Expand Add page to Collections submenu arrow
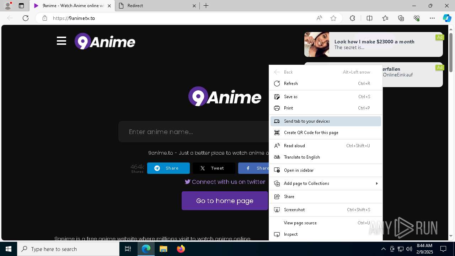Screen dimensions: 455x256 tap(376, 183)
